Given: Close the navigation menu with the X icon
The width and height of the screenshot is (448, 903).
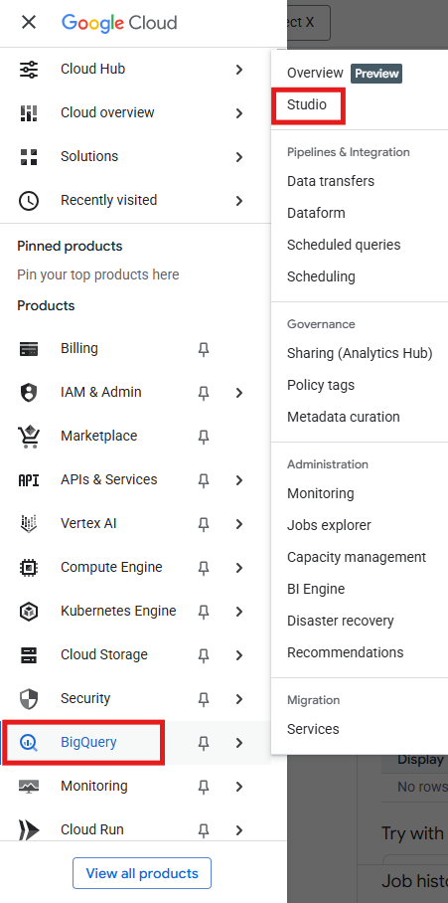Looking at the screenshot, I should [x=28, y=23].
